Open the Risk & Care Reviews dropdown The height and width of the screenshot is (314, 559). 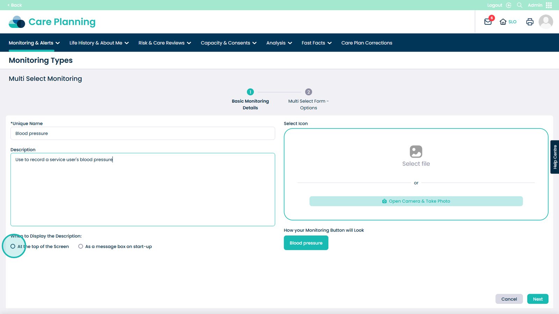(x=165, y=43)
